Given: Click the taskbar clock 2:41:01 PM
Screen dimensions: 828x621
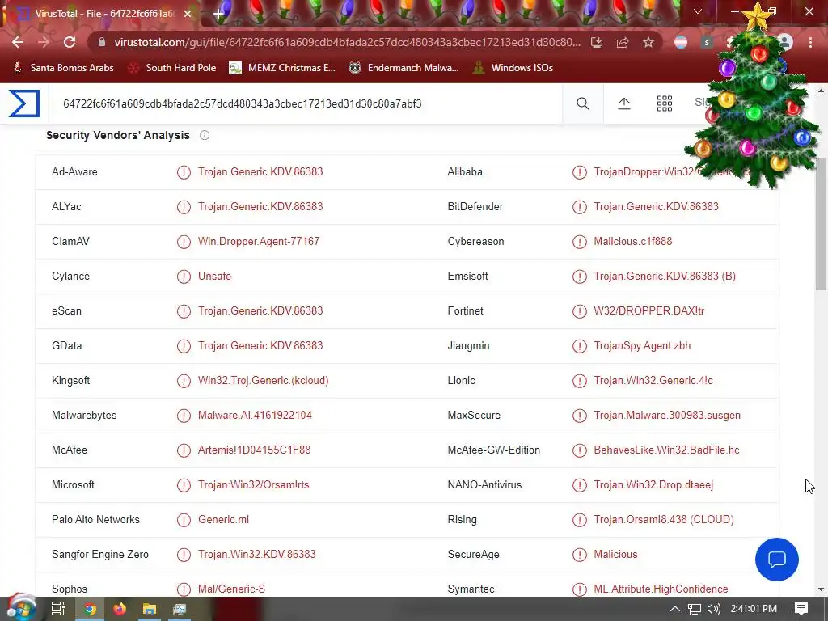Looking at the screenshot, I should [754, 609].
